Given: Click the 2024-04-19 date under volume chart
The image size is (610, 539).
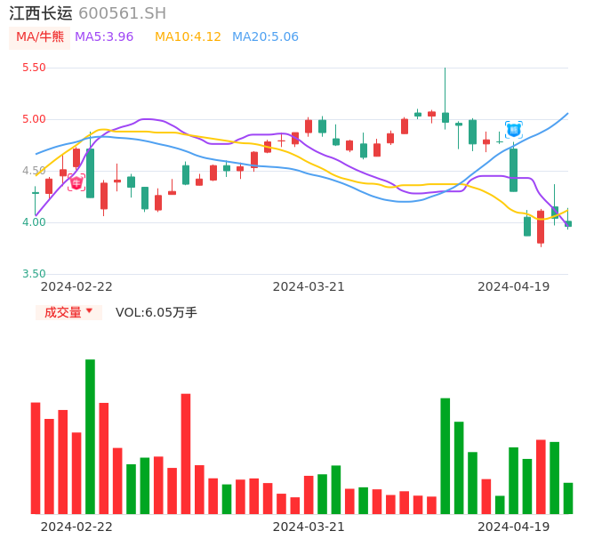Looking at the screenshot, I should pos(513,527).
